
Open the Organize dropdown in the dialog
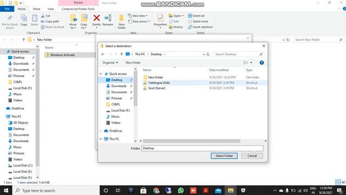(110, 63)
